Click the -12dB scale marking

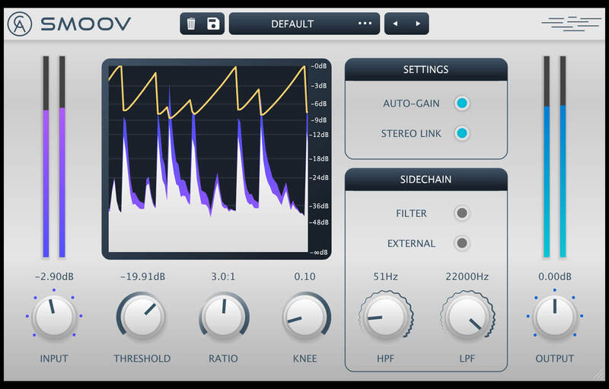coord(319,135)
